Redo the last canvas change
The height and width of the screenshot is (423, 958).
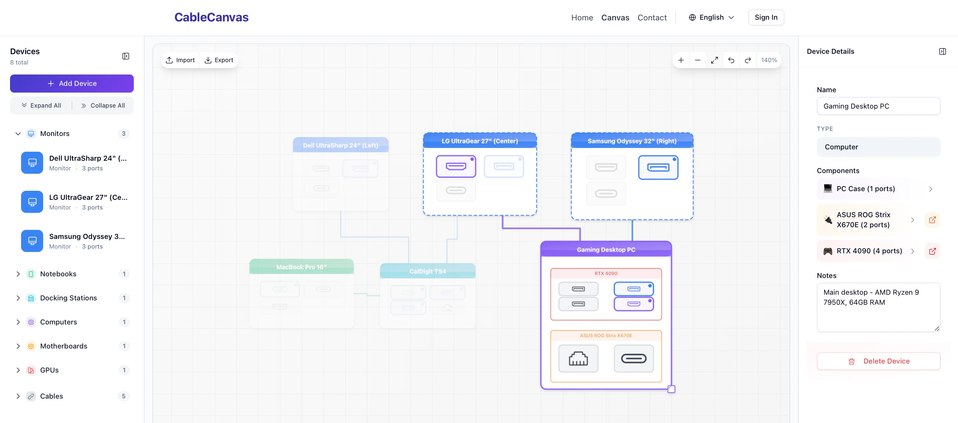(x=748, y=60)
